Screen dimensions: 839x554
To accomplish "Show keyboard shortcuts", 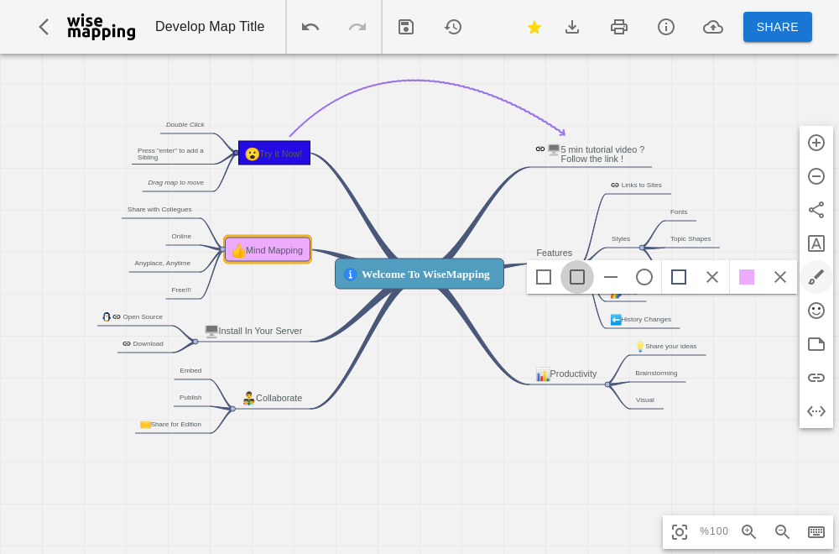I will (x=816, y=532).
